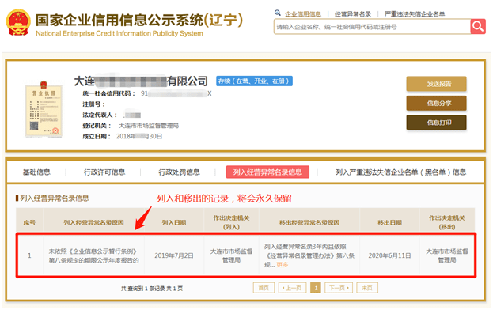Click 大连市市场监督管理局 in 登记机关 field

pos(149,126)
